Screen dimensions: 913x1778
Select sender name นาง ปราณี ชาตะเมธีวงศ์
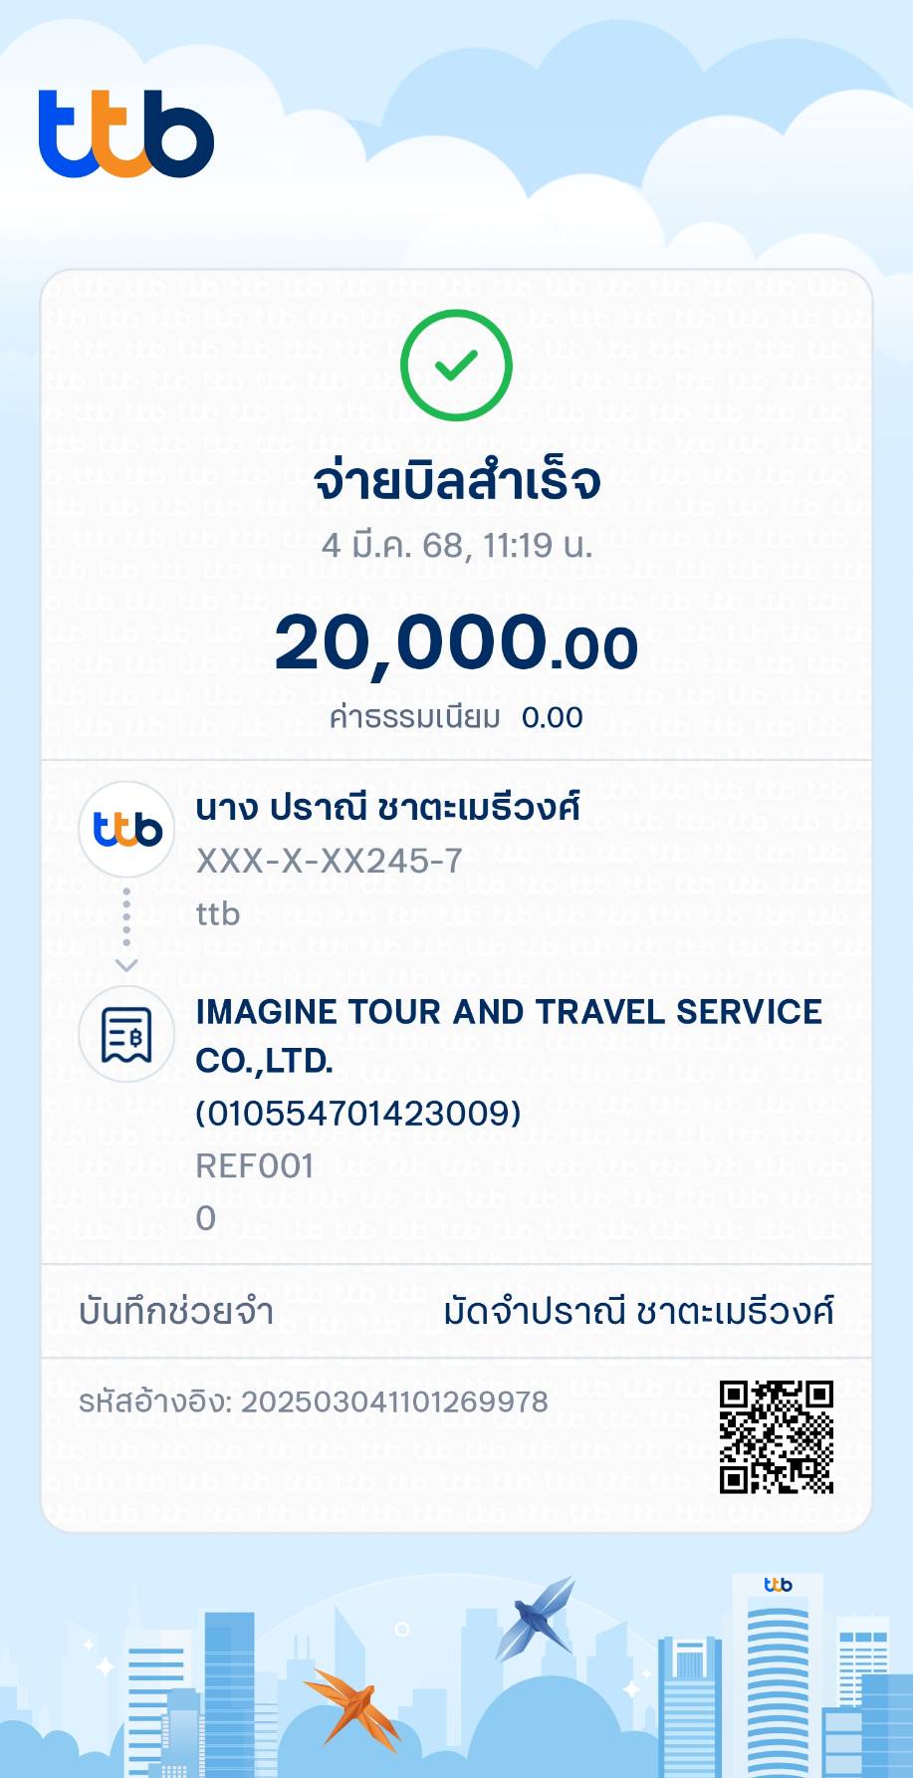388,808
